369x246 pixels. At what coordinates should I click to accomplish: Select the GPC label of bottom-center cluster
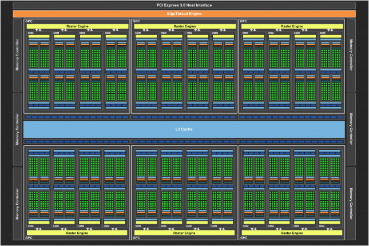tap(136, 238)
